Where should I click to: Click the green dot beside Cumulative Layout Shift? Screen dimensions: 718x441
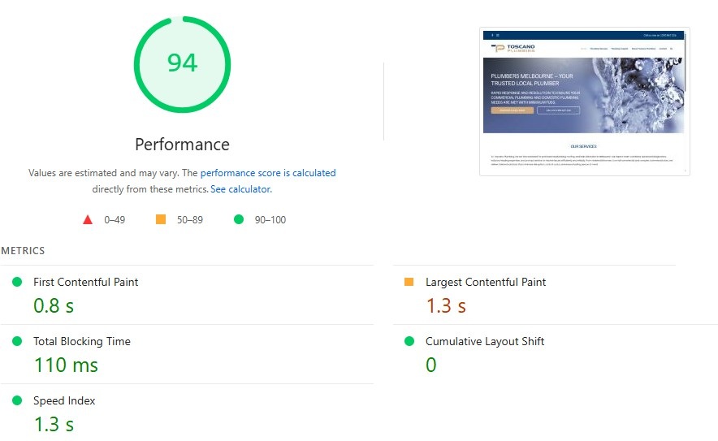[x=409, y=341]
